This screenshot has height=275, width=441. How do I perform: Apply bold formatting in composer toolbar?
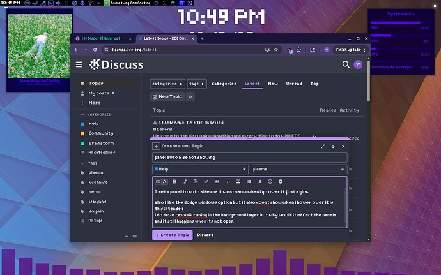tap(174, 182)
